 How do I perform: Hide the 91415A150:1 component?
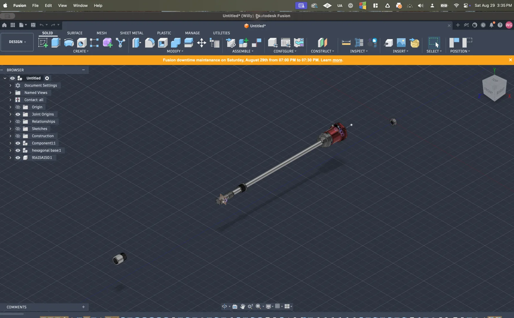(18, 158)
